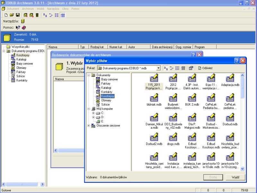Select file 115_2011 Przyłącze k...

click(x=154, y=82)
